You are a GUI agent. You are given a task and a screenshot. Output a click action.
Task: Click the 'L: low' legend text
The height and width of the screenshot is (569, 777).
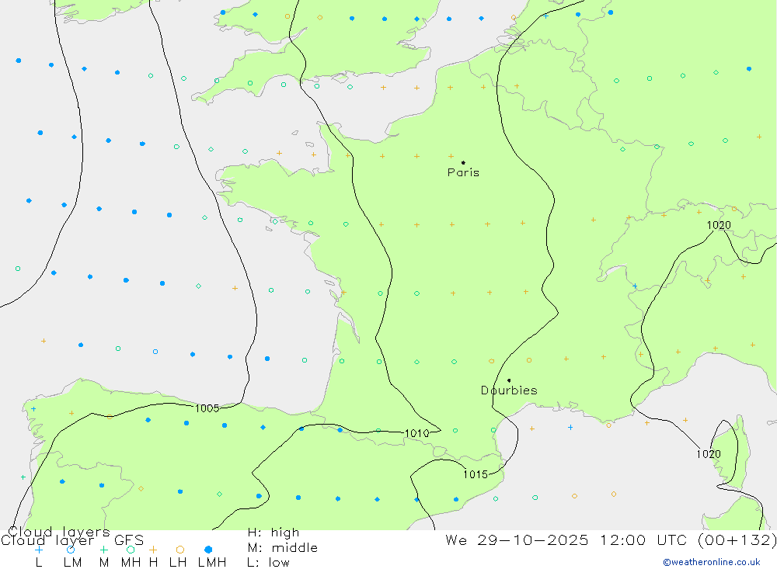268,563
